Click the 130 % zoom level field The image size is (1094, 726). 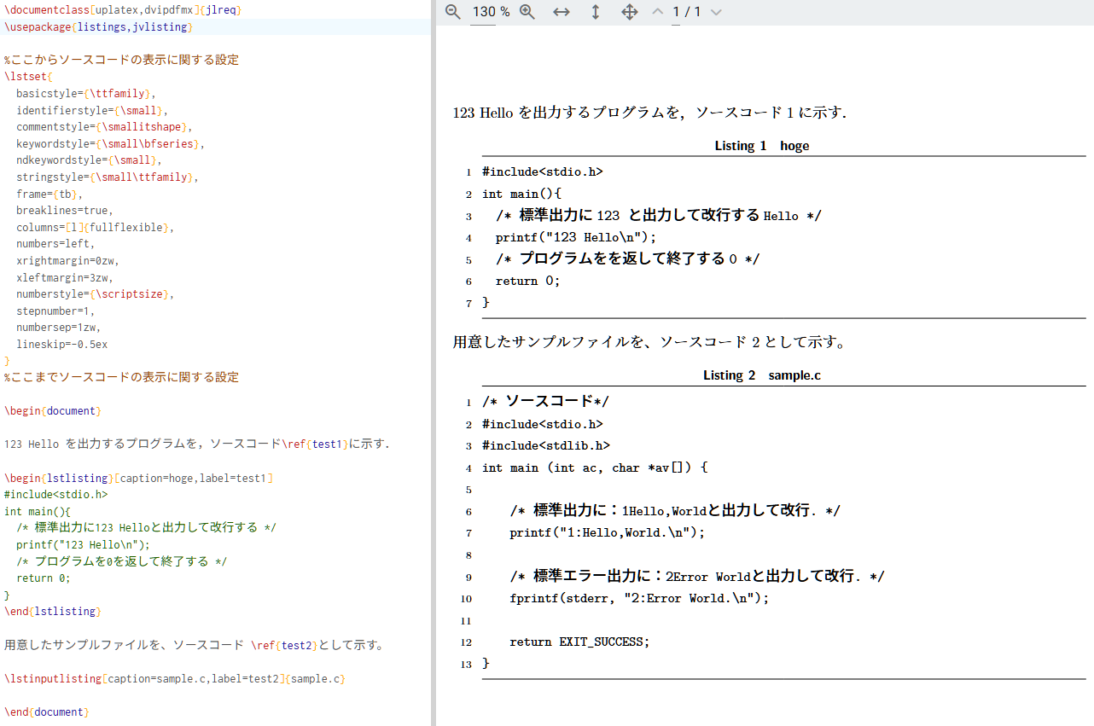click(491, 12)
